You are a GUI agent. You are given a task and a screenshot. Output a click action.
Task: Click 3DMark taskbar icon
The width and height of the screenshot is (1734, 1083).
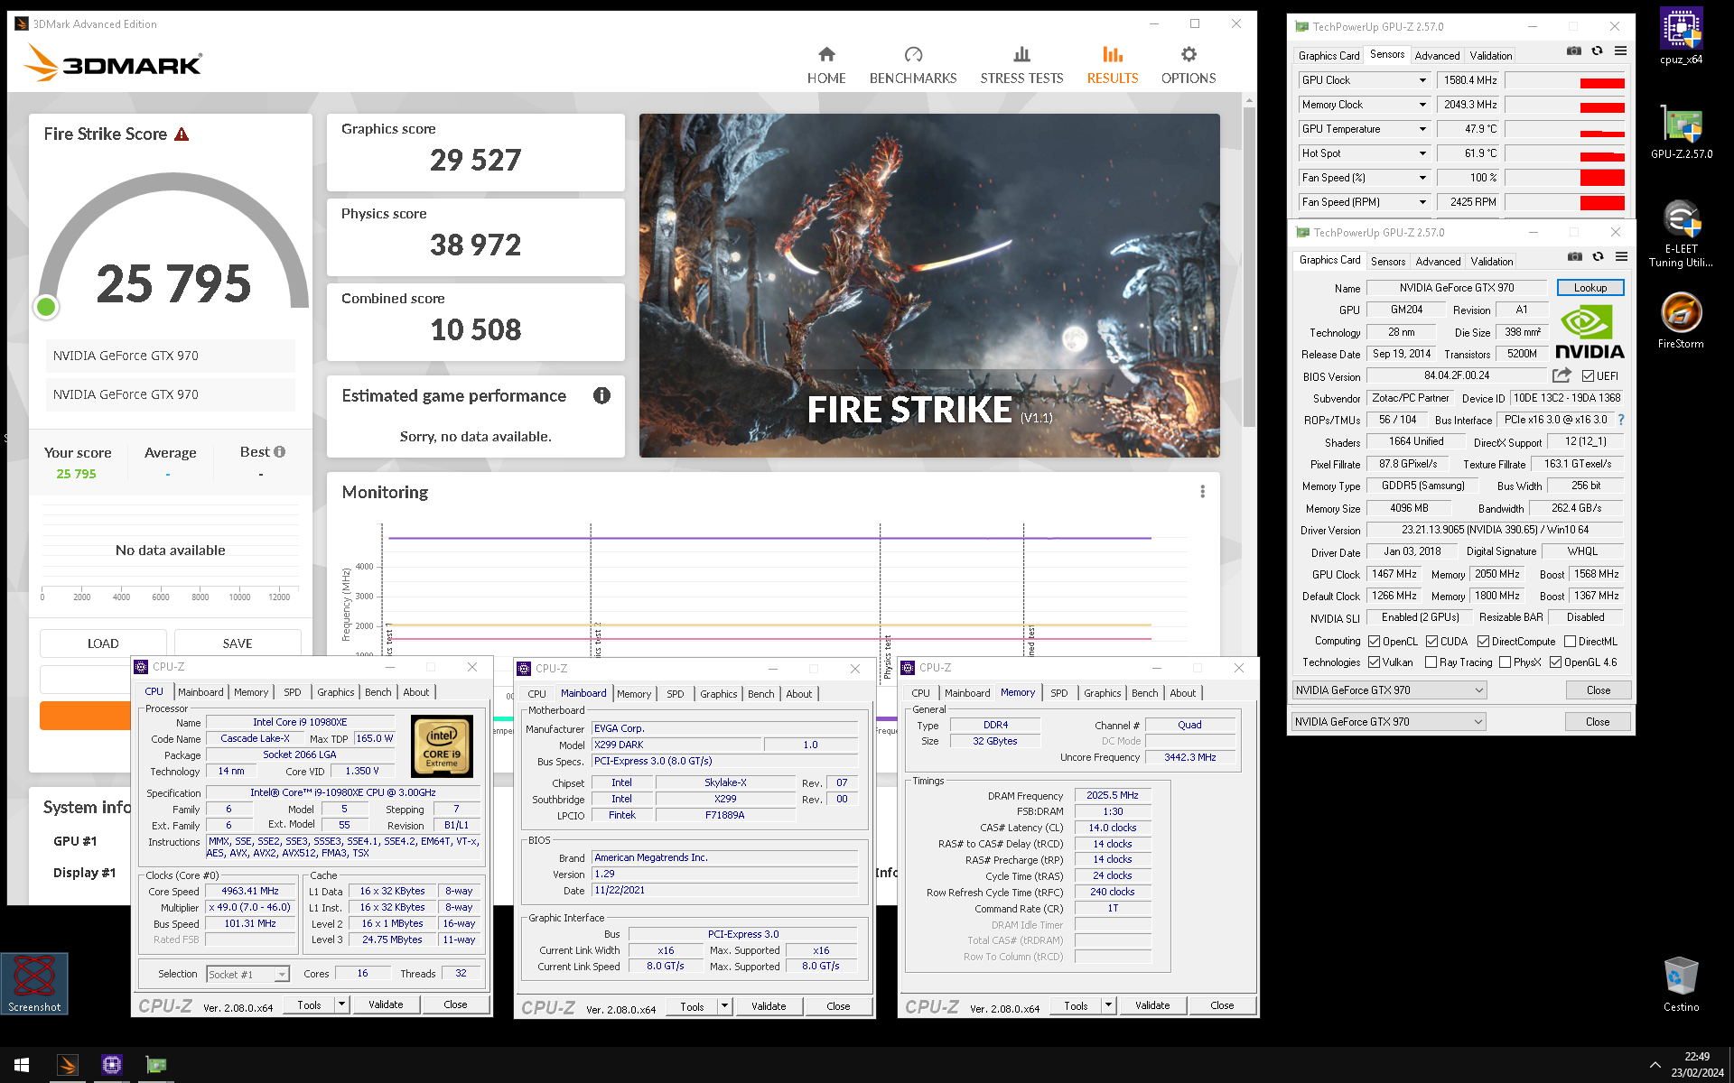coord(68,1065)
